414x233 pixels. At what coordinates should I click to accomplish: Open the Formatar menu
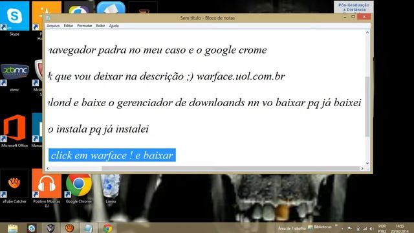(85, 26)
